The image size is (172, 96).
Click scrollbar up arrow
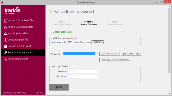click(x=169, y=6)
